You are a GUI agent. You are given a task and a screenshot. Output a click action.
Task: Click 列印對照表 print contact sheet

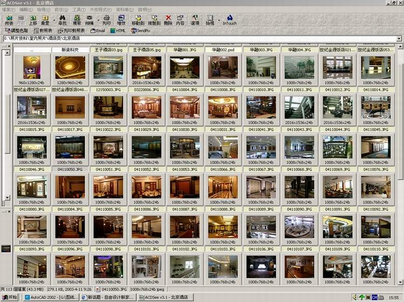coord(71,31)
